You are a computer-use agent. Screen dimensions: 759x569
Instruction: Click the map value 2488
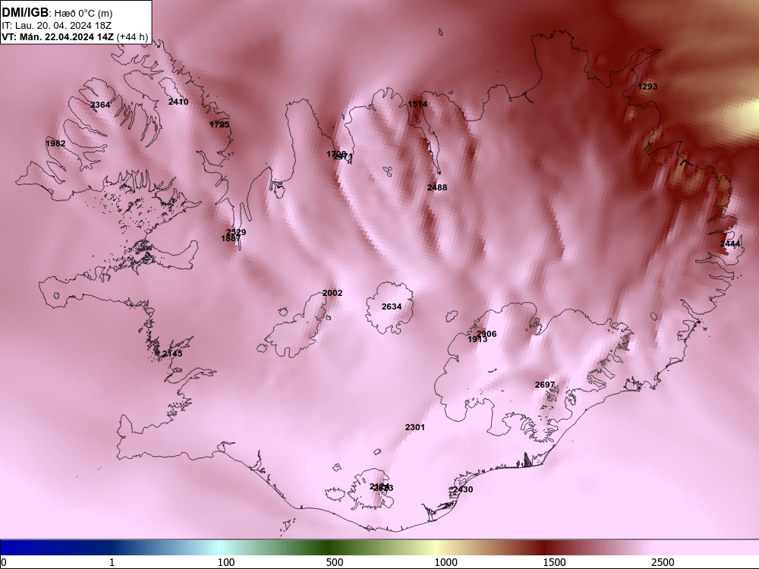click(x=437, y=187)
